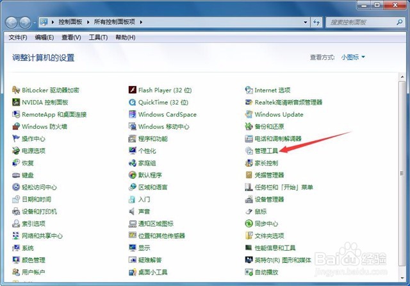Click 英特尔(R) 图形和媒体 link
The width and height of the screenshot is (410, 286).
[x=283, y=260]
